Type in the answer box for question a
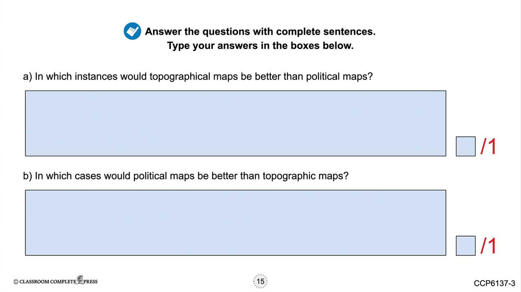The image size is (521, 292). pos(236,123)
